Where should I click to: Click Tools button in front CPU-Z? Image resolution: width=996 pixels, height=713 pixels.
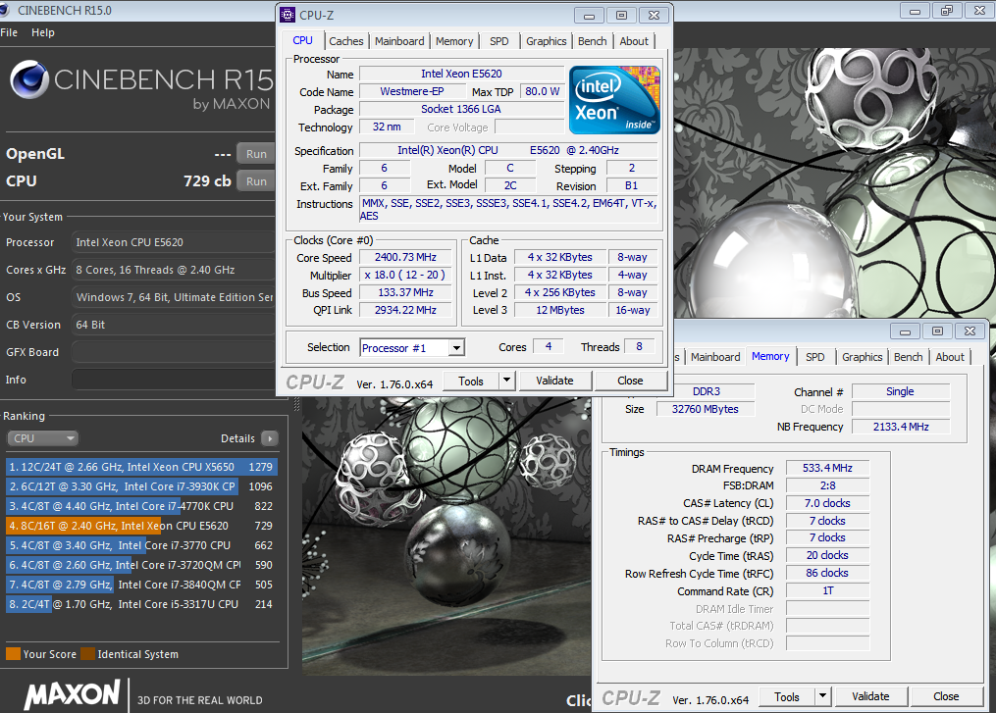(471, 381)
